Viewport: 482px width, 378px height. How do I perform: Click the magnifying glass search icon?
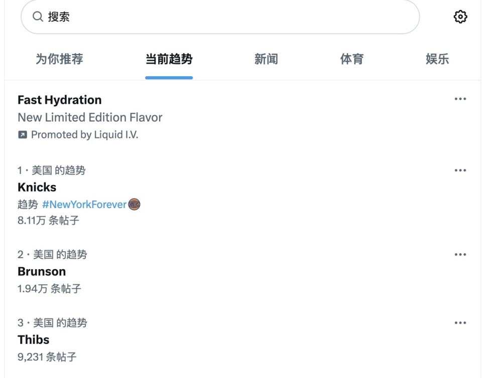(x=38, y=16)
